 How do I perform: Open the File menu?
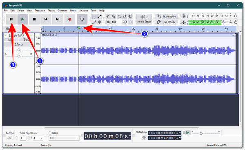(6, 11)
